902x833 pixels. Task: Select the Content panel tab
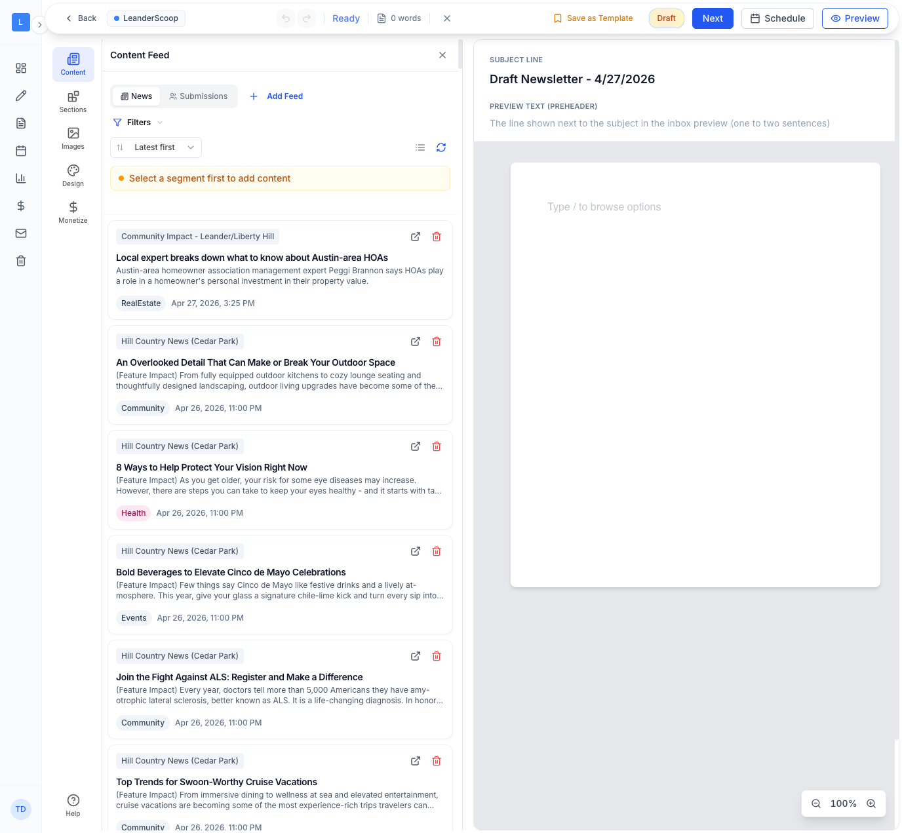[73, 64]
